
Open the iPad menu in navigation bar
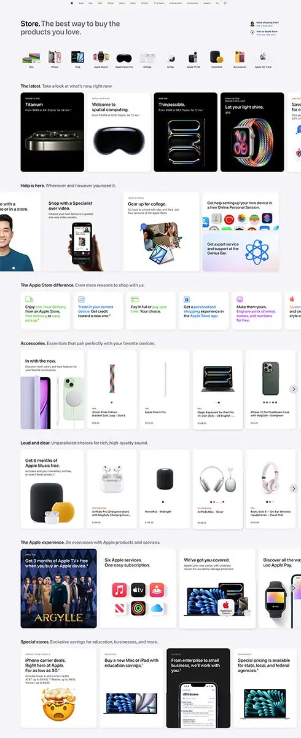[100, 3]
